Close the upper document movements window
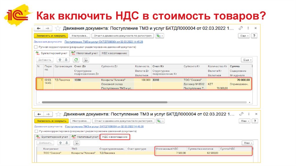This screenshot has height=166, width=296. (x=256, y=28)
